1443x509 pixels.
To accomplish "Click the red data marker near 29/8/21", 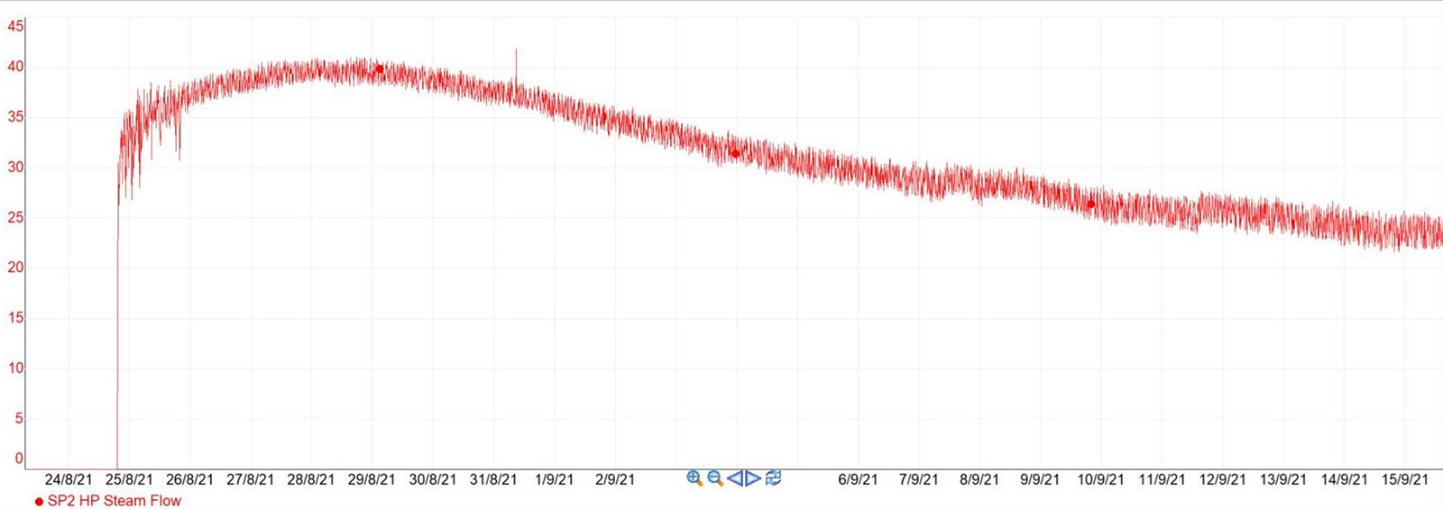I will [379, 68].
